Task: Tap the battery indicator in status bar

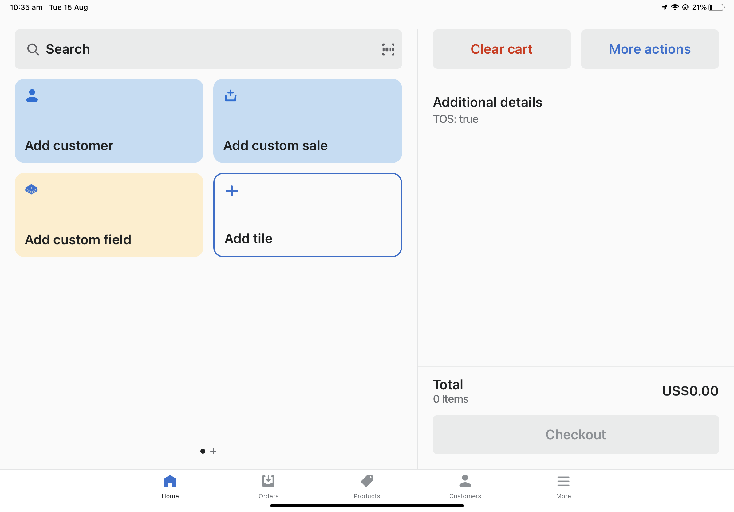Action: [716, 7]
